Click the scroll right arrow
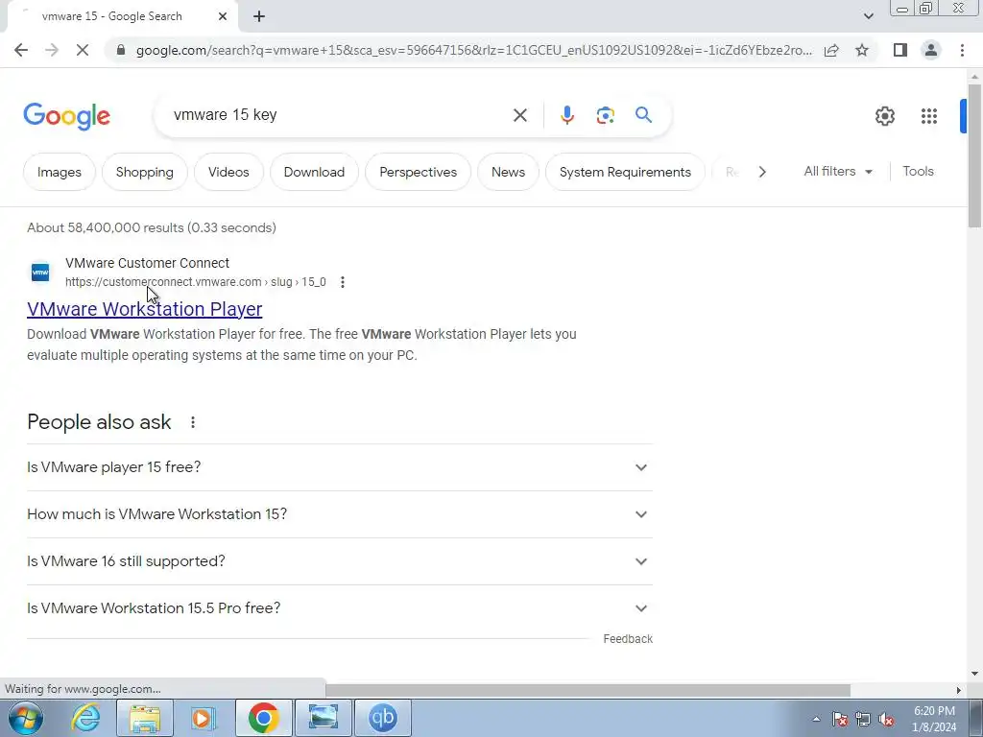The height and width of the screenshot is (737, 983). 958,690
